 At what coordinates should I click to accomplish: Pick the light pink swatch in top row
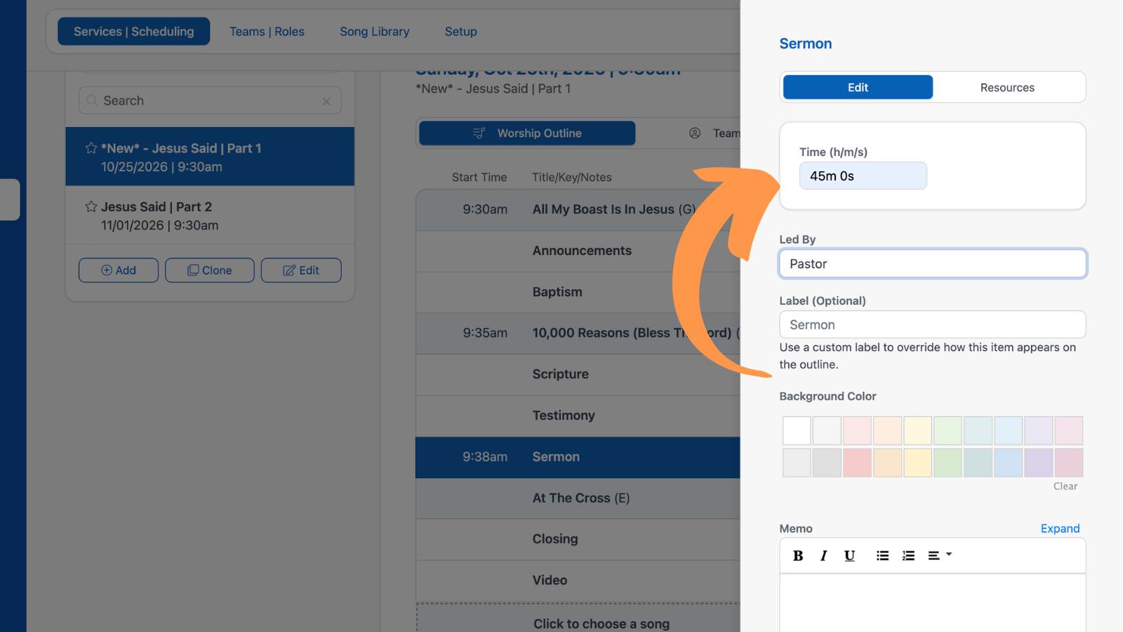pos(857,430)
